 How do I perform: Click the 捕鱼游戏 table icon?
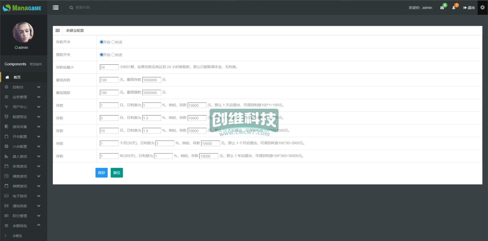tap(6, 176)
